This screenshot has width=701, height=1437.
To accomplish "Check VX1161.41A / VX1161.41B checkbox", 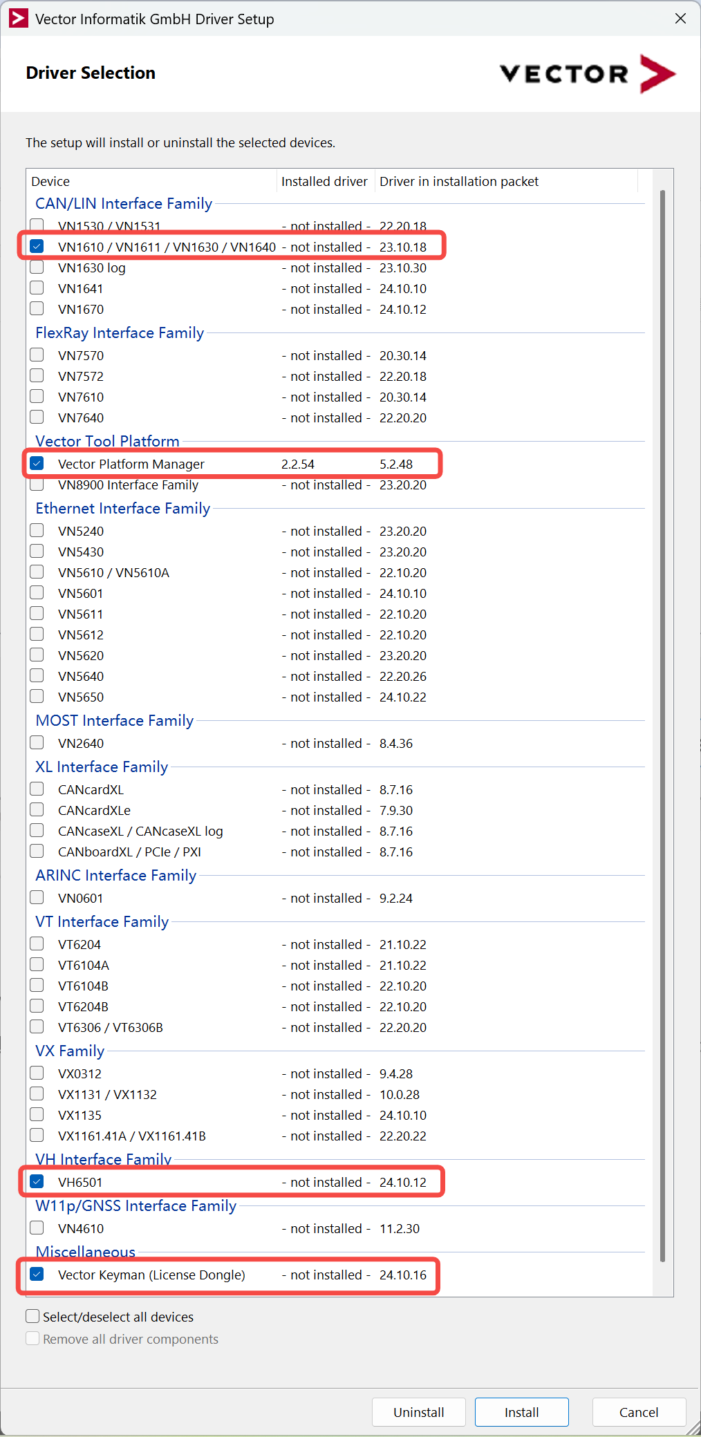I will (x=37, y=1135).
